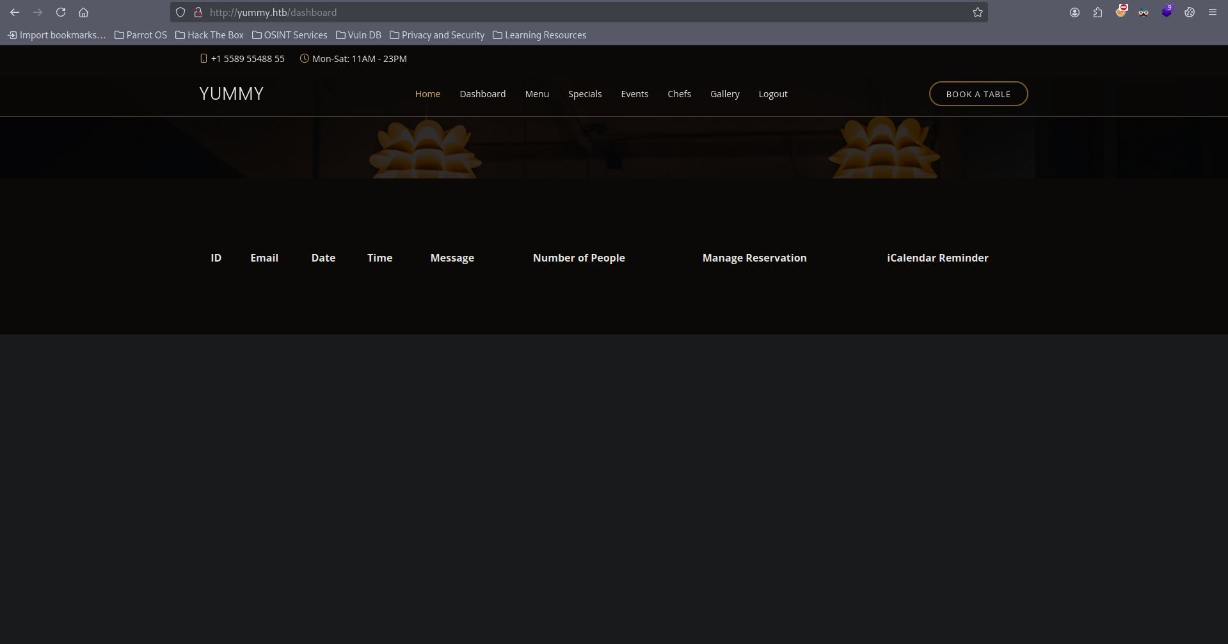Screen dimensions: 1228x644
Task: Click the site security shield icon
Action: pyautogui.click(x=180, y=12)
